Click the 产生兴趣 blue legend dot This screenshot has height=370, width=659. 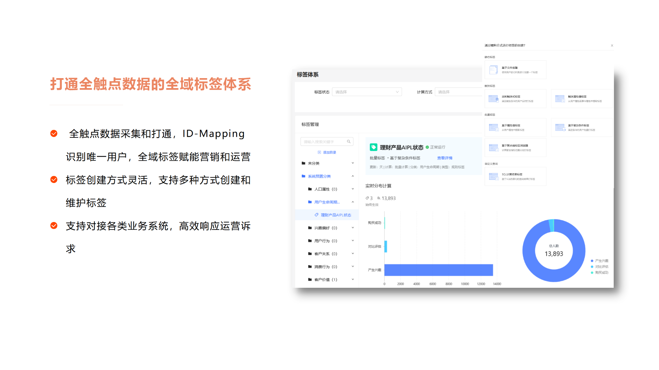click(592, 261)
